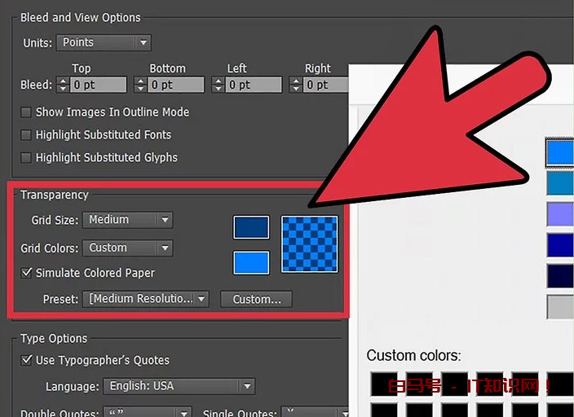This screenshot has height=417, width=574.
Task: Disable Use Typographer's Quotes
Action: 27,360
